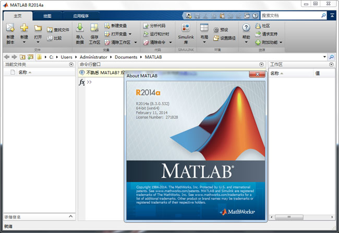The height and width of the screenshot is (233, 339).
Task: Click the Open (打开) folder icon
Action: pyautogui.click(x=38, y=28)
